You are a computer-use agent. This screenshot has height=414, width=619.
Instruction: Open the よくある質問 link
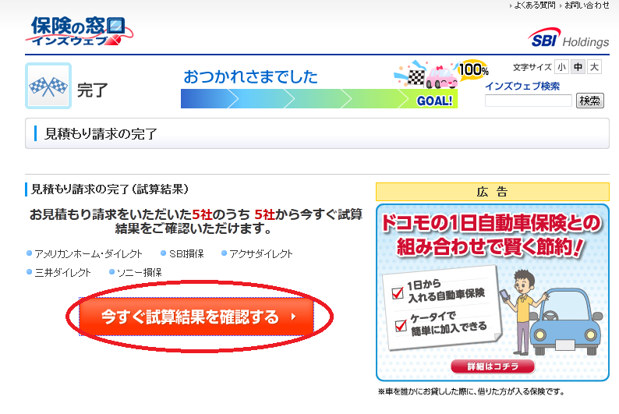coord(535,5)
